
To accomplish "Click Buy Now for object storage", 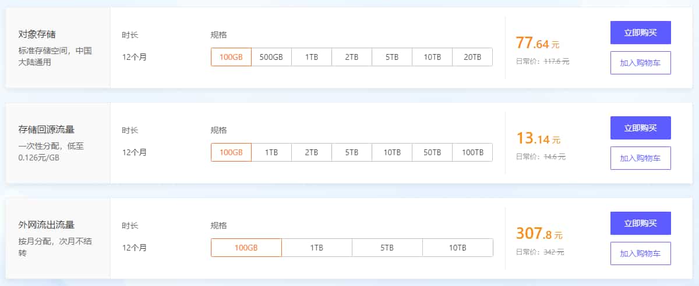I will tap(640, 33).
